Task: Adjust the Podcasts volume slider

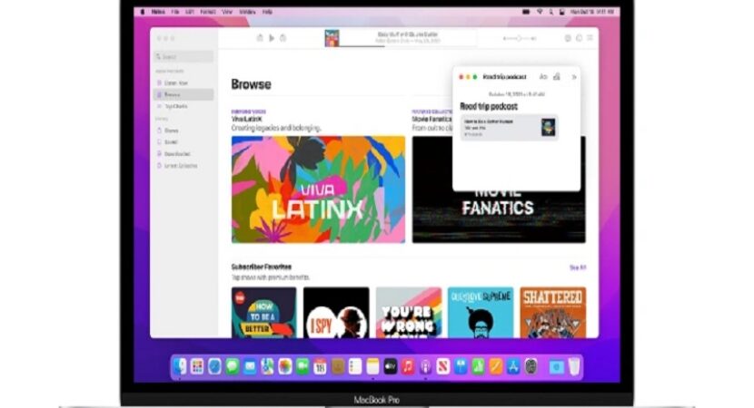Action: 520,38
